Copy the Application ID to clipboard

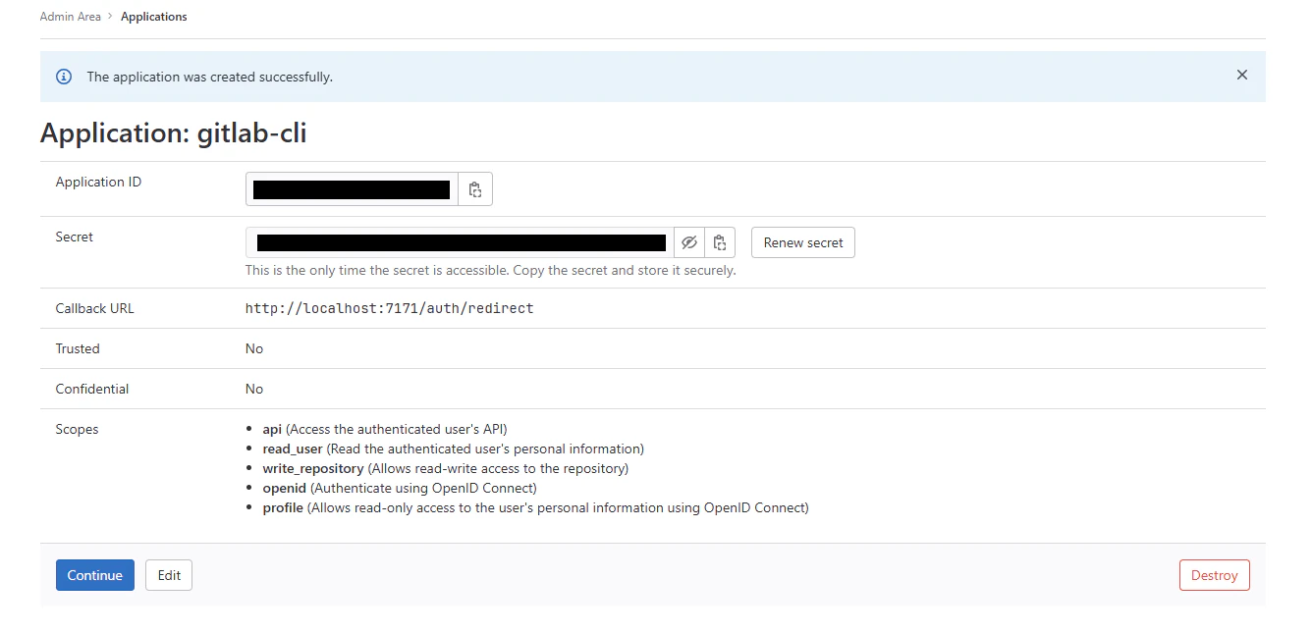tap(475, 189)
